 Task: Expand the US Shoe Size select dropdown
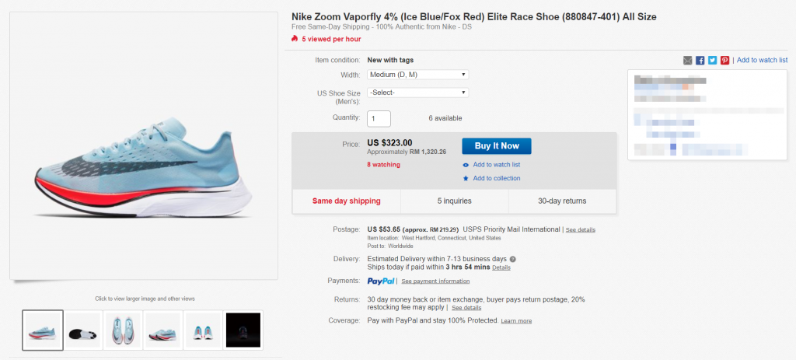417,93
